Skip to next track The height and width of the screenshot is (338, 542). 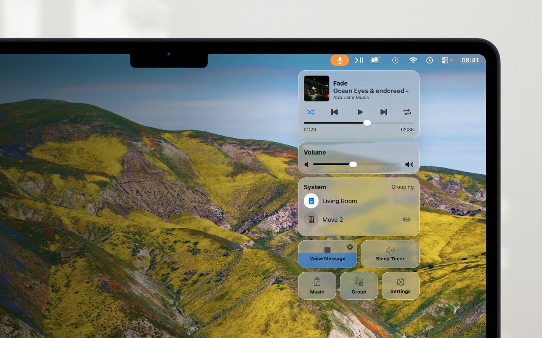click(384, 112)
